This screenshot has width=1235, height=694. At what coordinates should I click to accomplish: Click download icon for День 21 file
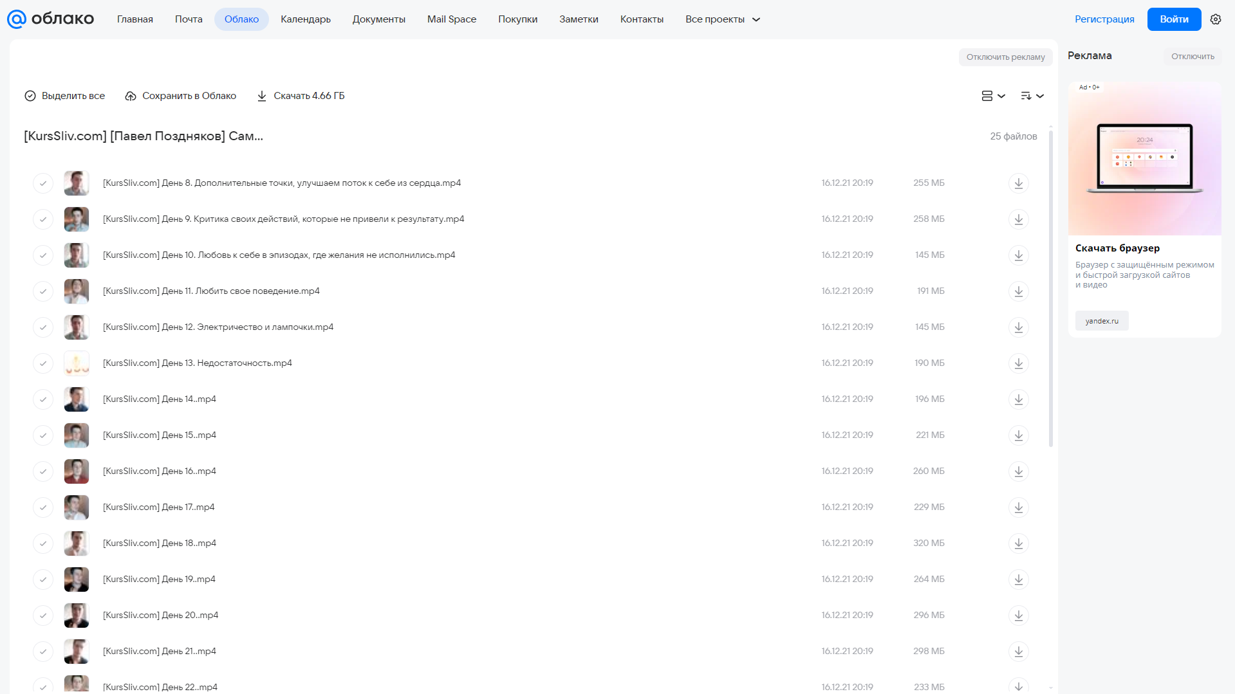pos(1018,652)
